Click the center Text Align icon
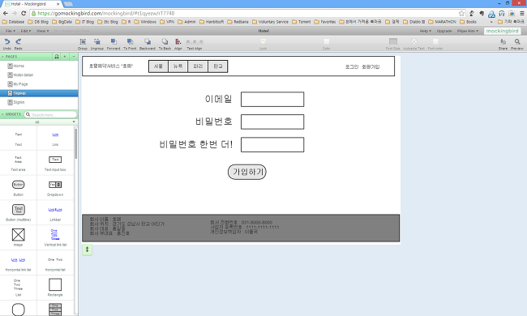 pyautogui.click(x=195, y=41)
